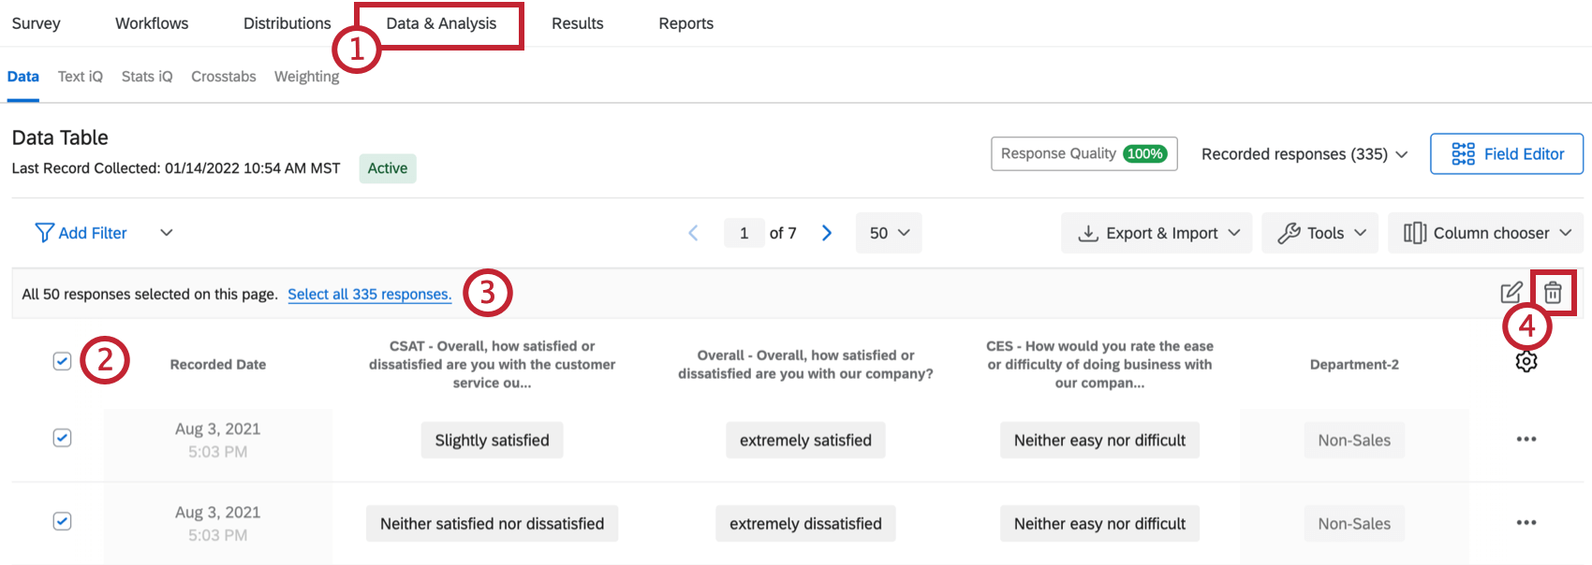Expand the Column chooser dropdown
This screenshot has width=1592, height=565.
[x=1485, y=233]
